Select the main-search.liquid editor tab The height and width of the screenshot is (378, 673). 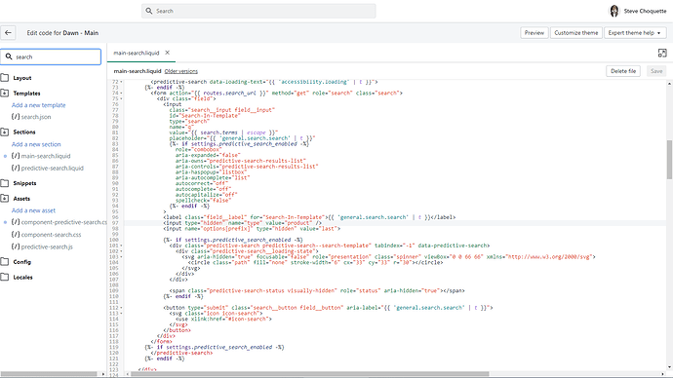click(x=136, y=53)
